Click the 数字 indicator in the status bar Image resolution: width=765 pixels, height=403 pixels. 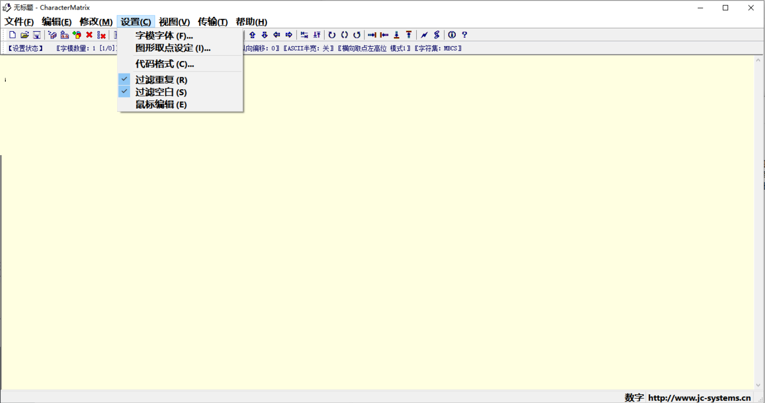[634, 397]
